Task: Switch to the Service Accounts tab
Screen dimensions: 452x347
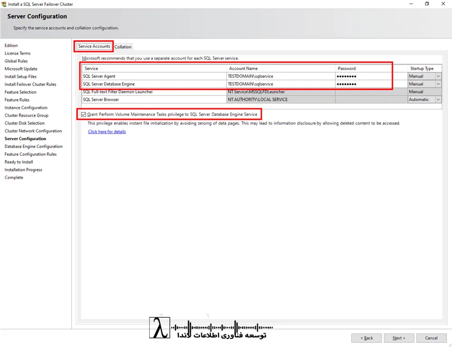Action: (94, 46)
